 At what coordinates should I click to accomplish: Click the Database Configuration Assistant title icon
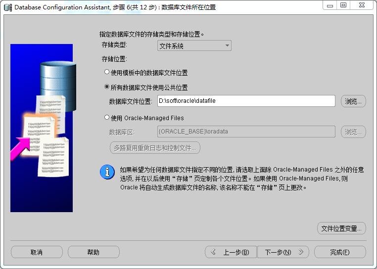point(8,7)
